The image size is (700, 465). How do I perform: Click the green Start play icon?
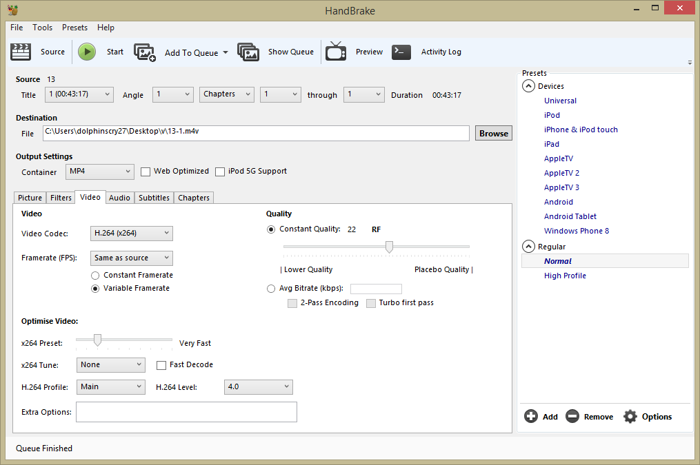point(87,52)
